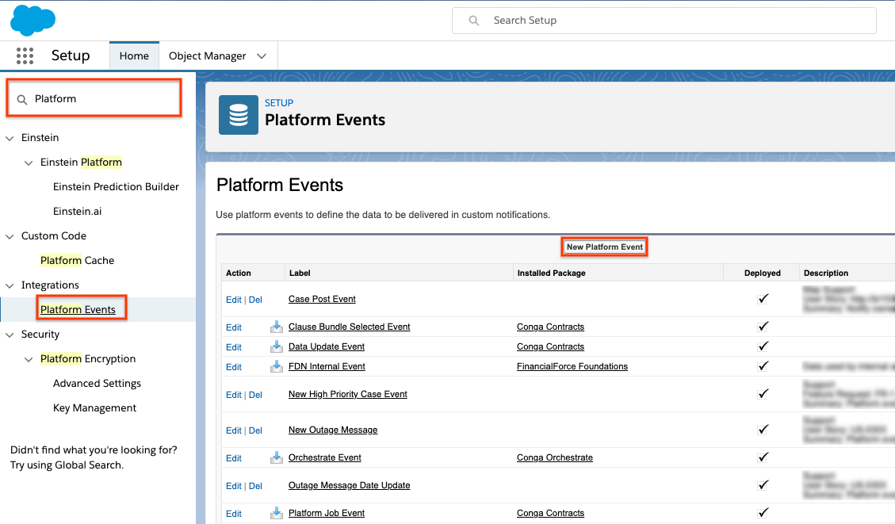Click the search magnifier in Quick Find

tap(23, 98)
